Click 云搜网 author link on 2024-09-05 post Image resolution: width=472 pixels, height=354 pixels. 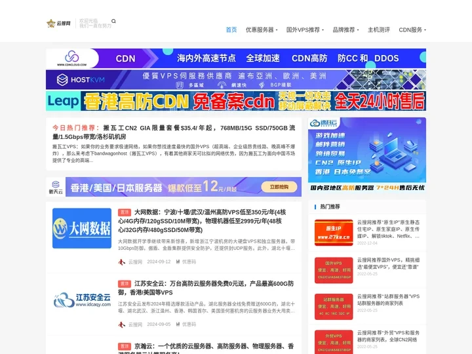(135, 324)
